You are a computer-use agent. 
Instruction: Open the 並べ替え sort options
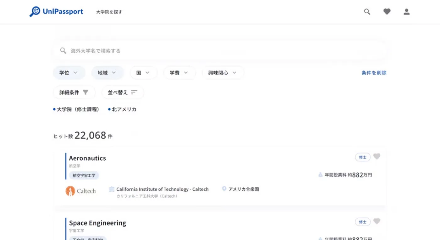pos(123,92)
